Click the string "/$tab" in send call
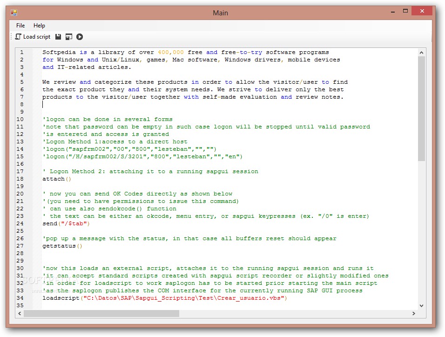Viewport: 445px width, 337px height. coord(74,223)
